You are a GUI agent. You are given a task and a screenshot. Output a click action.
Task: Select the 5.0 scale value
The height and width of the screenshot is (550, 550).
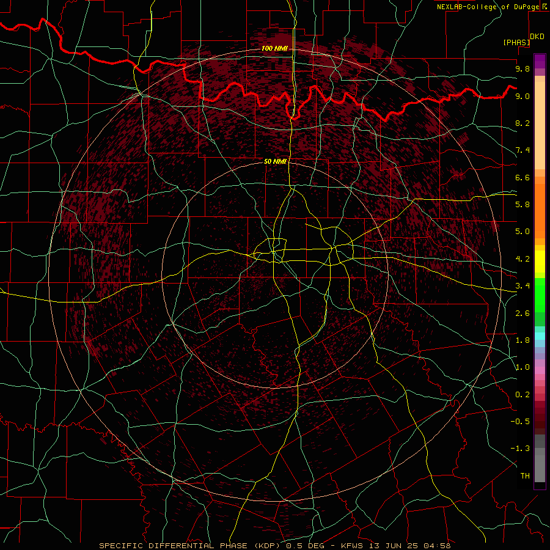[522, 232]
